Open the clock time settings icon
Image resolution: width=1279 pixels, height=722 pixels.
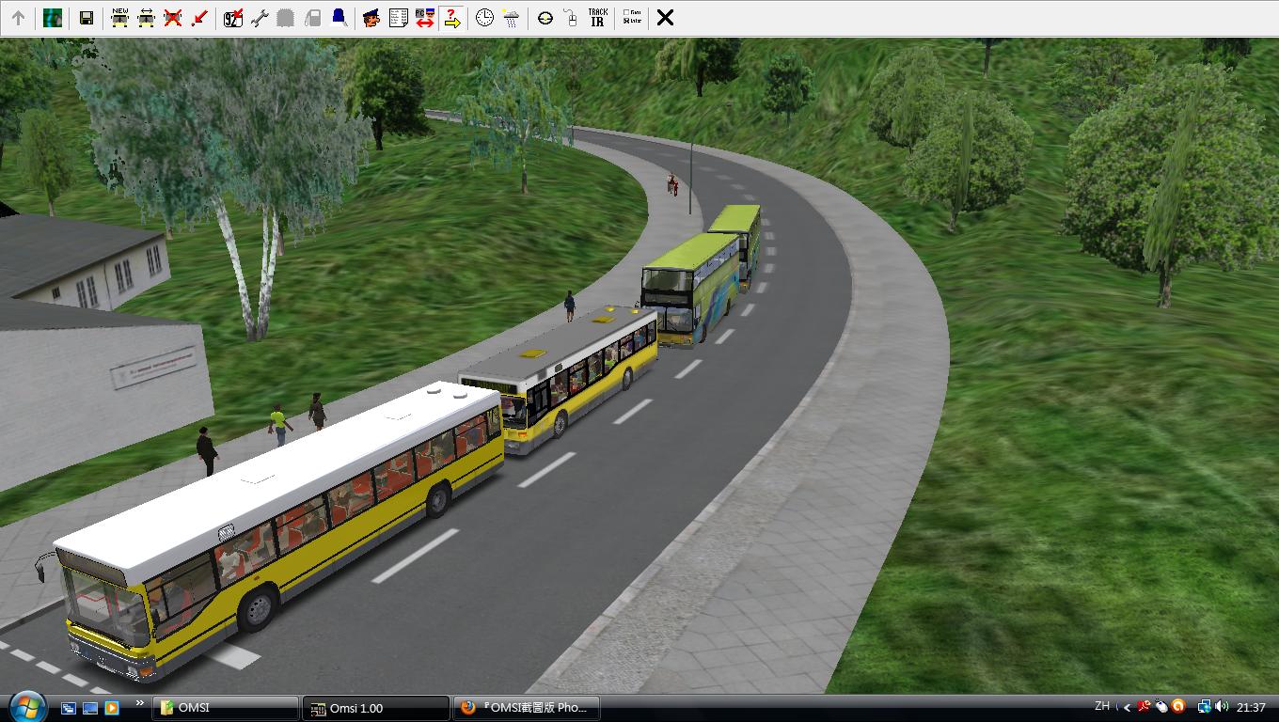[484, 18]
